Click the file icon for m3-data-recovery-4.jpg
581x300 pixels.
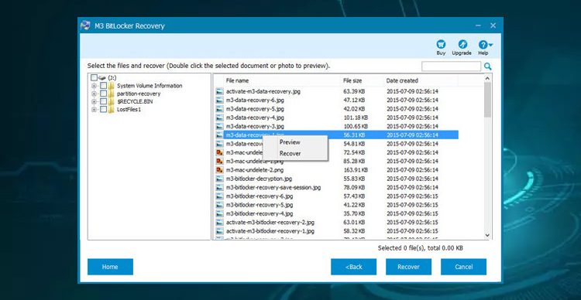[x=220, y=118]
